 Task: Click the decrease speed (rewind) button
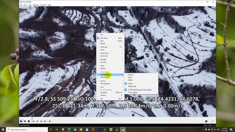[37, 121]
